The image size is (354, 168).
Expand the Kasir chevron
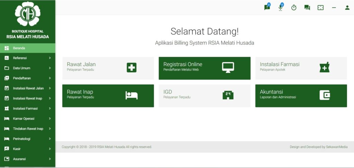(50, 149)
